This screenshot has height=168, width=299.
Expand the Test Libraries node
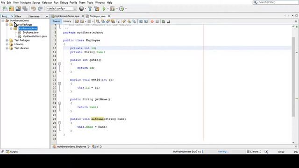pos(7,48)
